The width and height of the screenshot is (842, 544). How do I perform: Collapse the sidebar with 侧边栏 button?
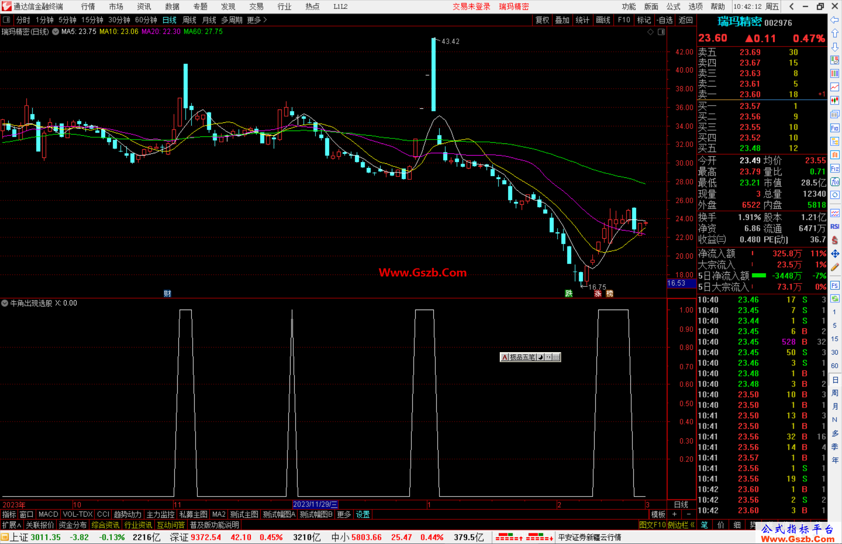(x=681, y=525)
